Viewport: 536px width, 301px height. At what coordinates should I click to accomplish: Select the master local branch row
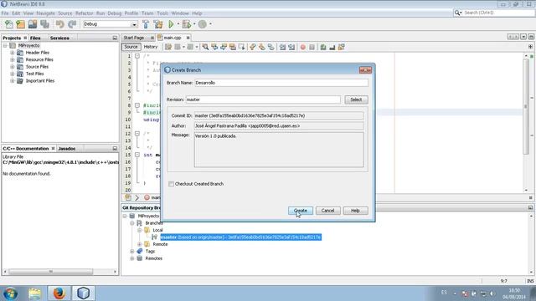click(x=240, y=237)
